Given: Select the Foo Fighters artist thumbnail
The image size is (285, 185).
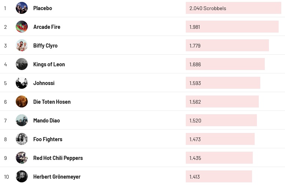Looking at the screenshot, I should tap(22, 139).
